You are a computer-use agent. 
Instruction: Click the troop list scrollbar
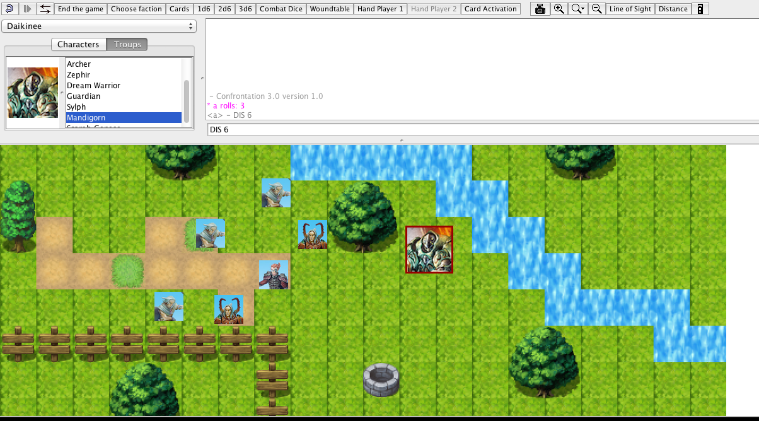pos(187,101)
